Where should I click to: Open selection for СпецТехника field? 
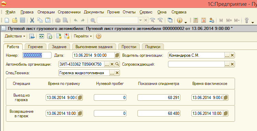click(x=112, y=73)
